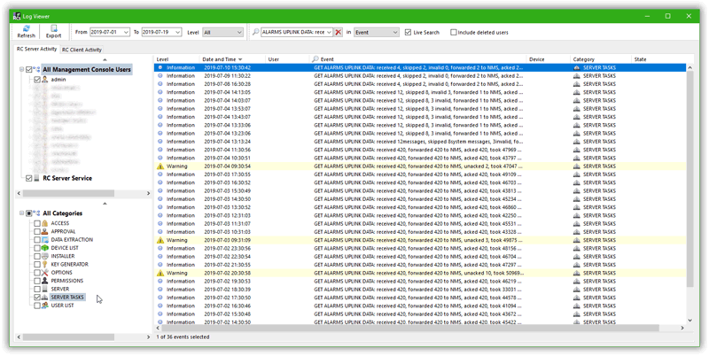Click the Refresh toolbar icon
Screen dimensions: 709x356
(27, 29)
